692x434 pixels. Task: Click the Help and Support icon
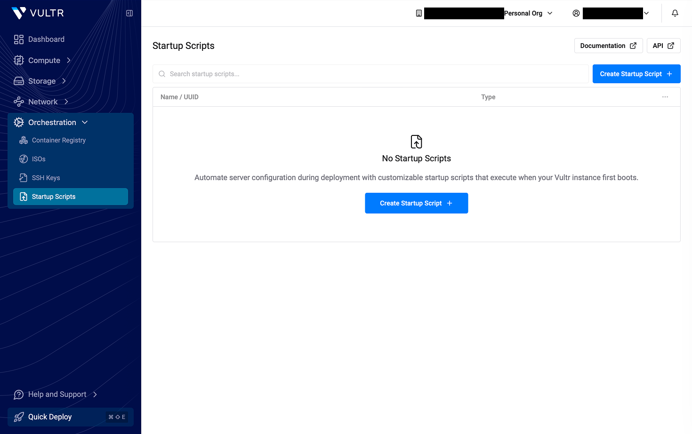(x=19, y=395)
